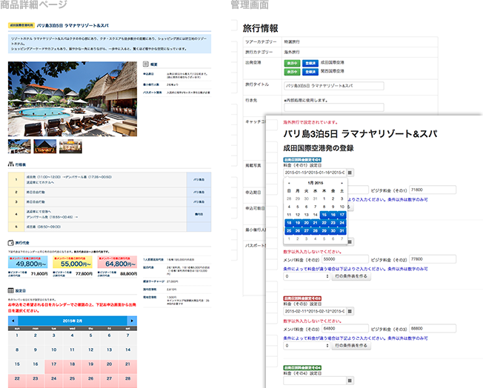
Task: Open calendar icon beside 料金(その1) date field
Action: (x=350, y=172)
